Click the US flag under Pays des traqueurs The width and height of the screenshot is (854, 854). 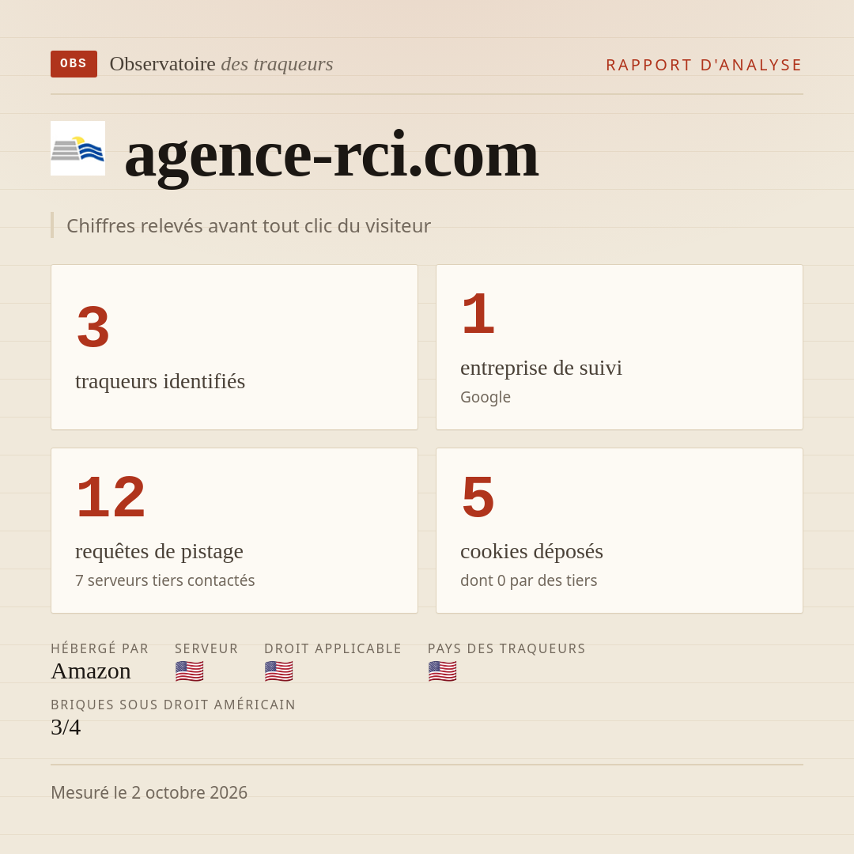442,671
